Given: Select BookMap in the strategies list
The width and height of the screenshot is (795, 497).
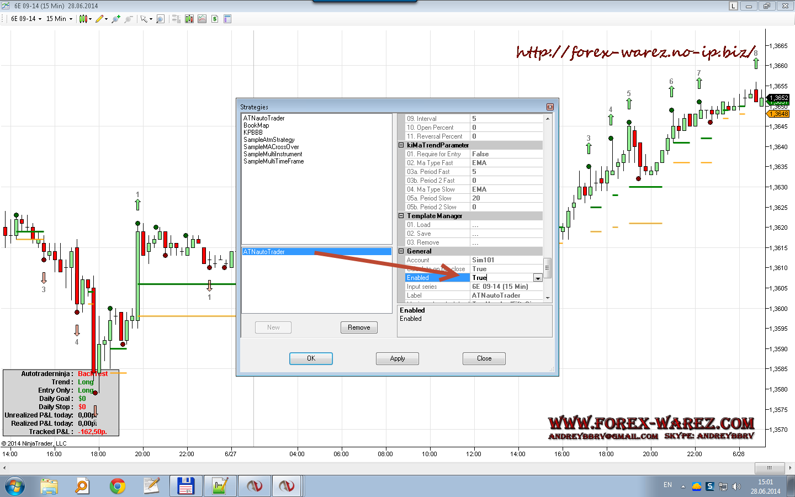Looking at the screenshot, I should point(256,125).
